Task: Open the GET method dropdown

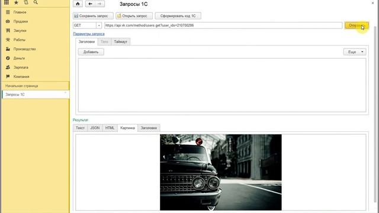Action: coord(99,25)
